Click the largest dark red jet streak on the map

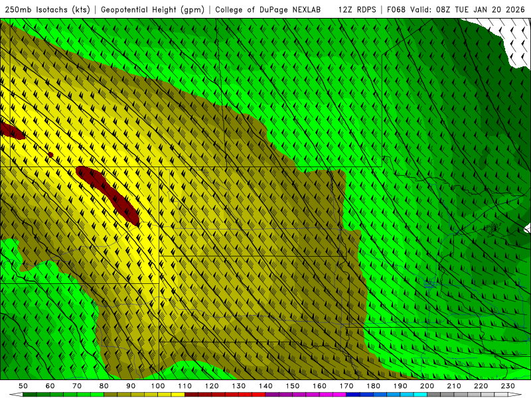pyautogui.click(x=109, y=194)
